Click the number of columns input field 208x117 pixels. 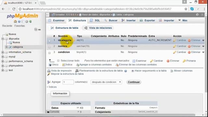tap(68, 82)
